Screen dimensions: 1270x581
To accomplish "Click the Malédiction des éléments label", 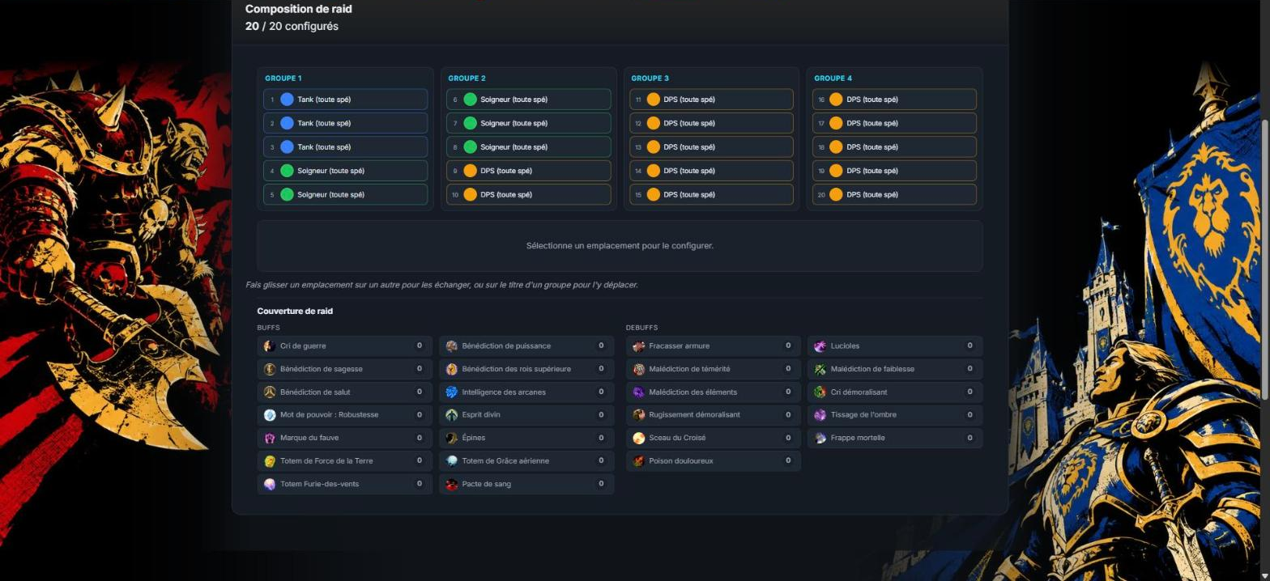I will [x=693, y=392].
